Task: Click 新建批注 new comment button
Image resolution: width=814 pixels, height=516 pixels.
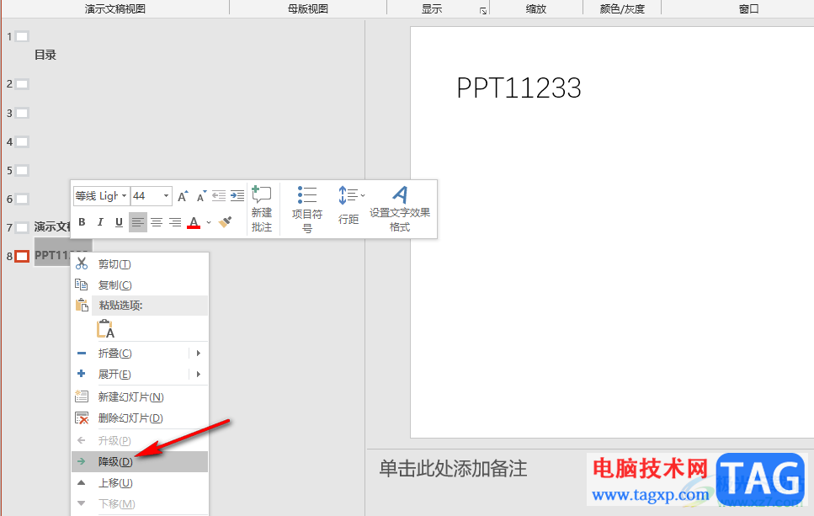Action: [262, 209]
